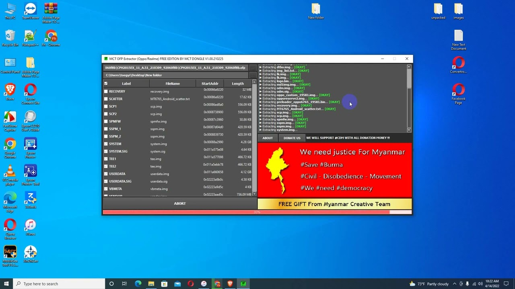Viewport: 515px width, 289px height.
Task: Open Task View from taskbar
Action: (x=124, y=284)
